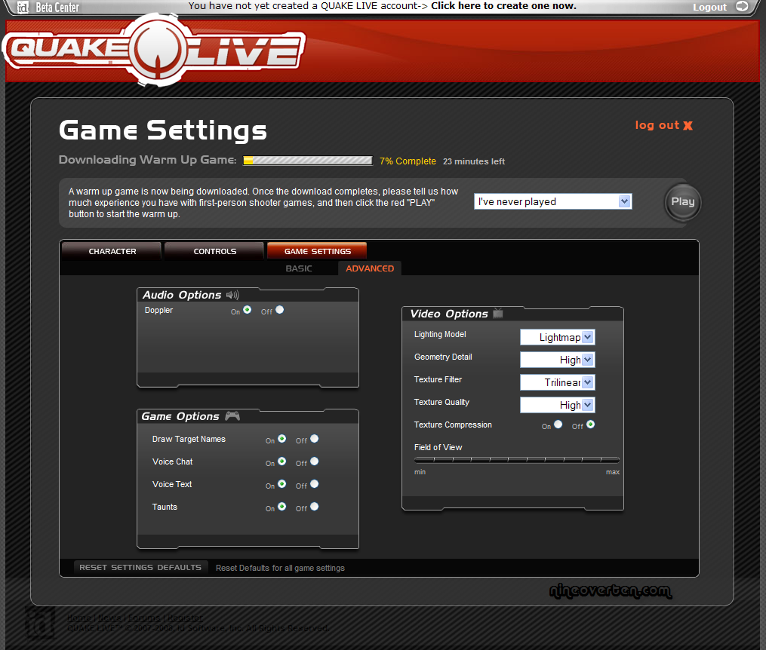The height and width of the screenshot is (650, 766).
Task: Expand the Texture Filter dropdown
Action: pos(558,382)
